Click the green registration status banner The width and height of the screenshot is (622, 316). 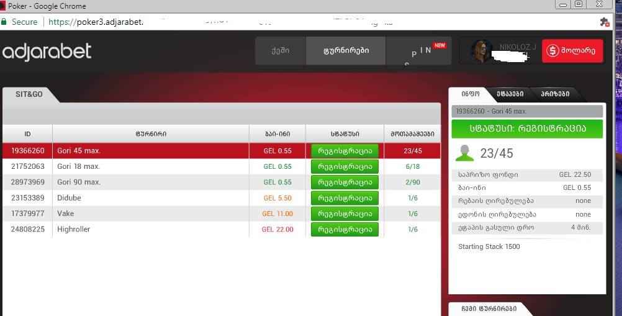[x=527, y=129]
